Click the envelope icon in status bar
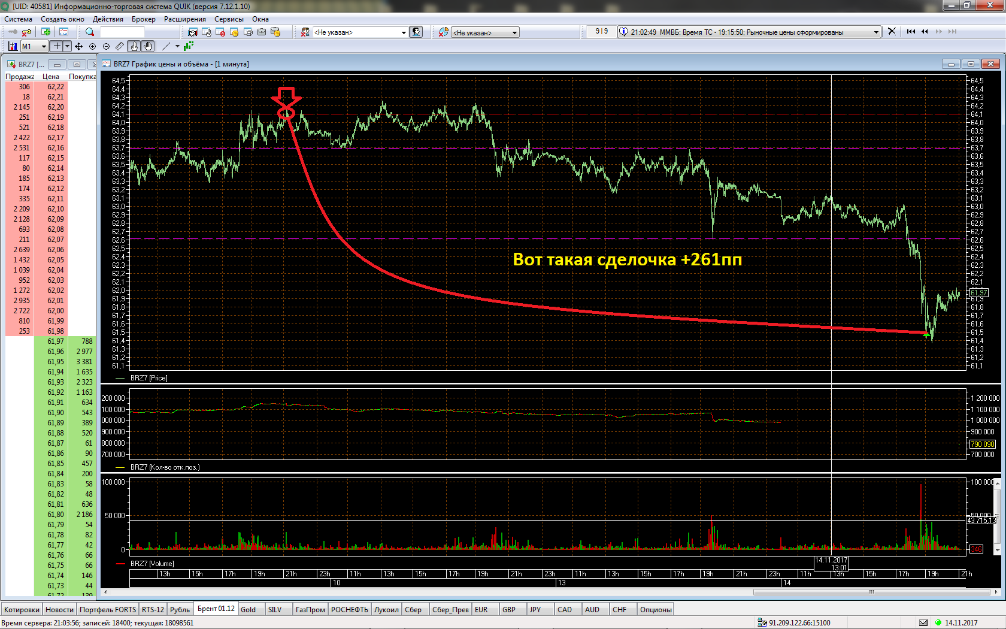The height and width of the screenshot is (629, 1006). 923,622
